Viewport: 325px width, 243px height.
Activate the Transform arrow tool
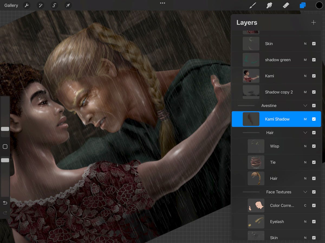[68, 5]
